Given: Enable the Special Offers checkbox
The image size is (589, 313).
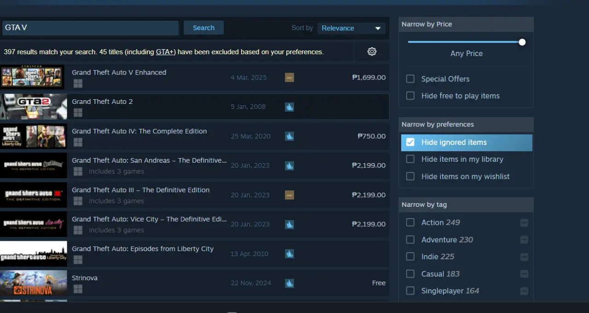Looking at the screenshot, I should tap(410, 79).
